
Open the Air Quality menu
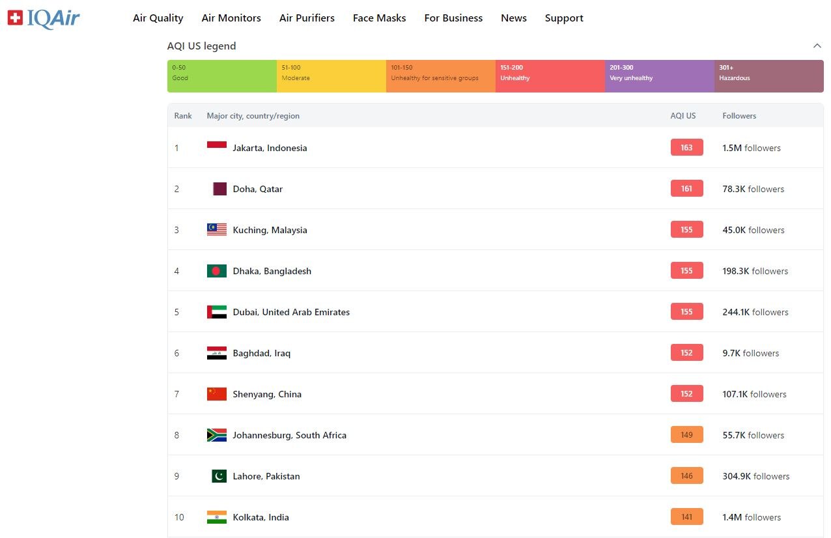[x=158, y=18]
